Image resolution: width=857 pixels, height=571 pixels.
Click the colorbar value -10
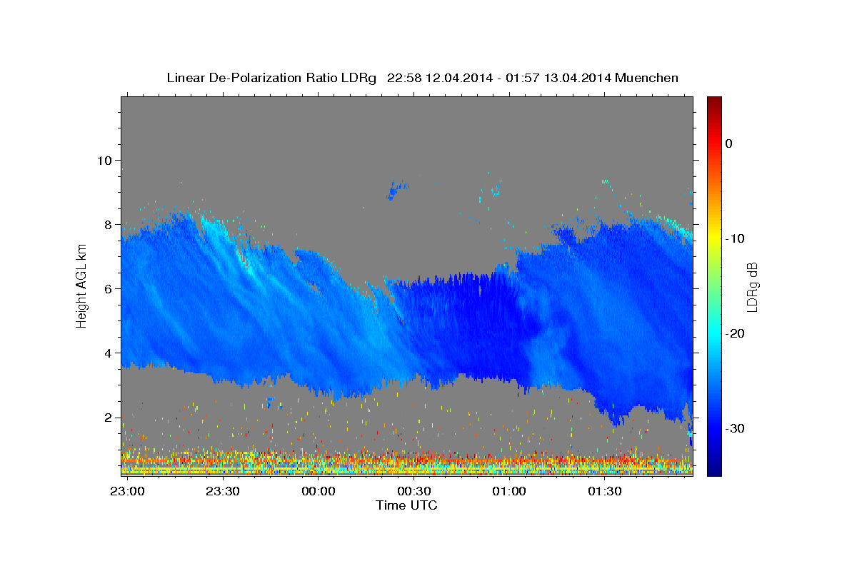(735, 238)
